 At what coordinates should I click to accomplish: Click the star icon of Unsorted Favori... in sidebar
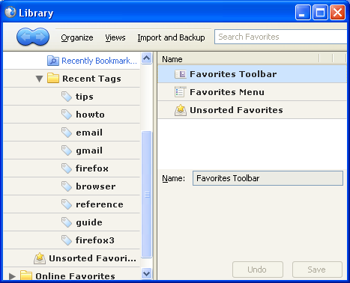(40, 258)
